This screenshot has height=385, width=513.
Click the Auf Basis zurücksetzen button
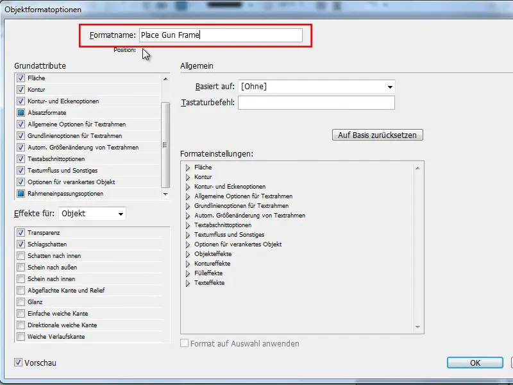point(378,135)
